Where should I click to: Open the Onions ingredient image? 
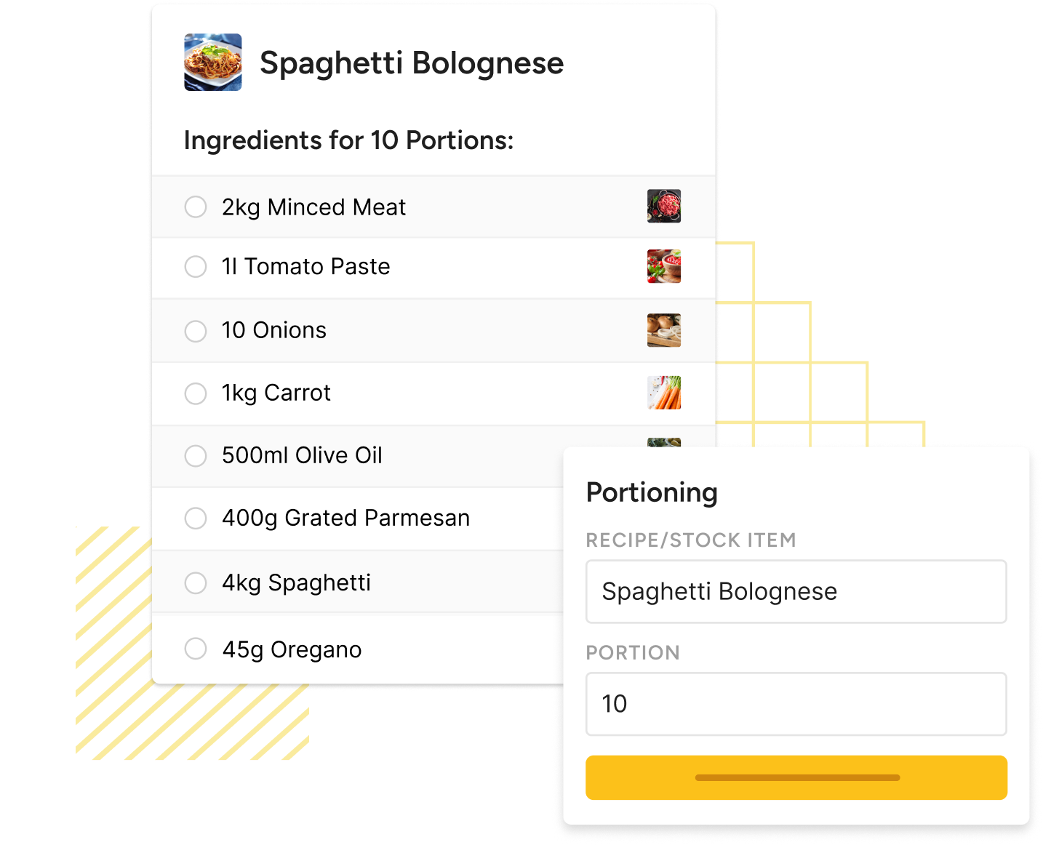[663, 330]
